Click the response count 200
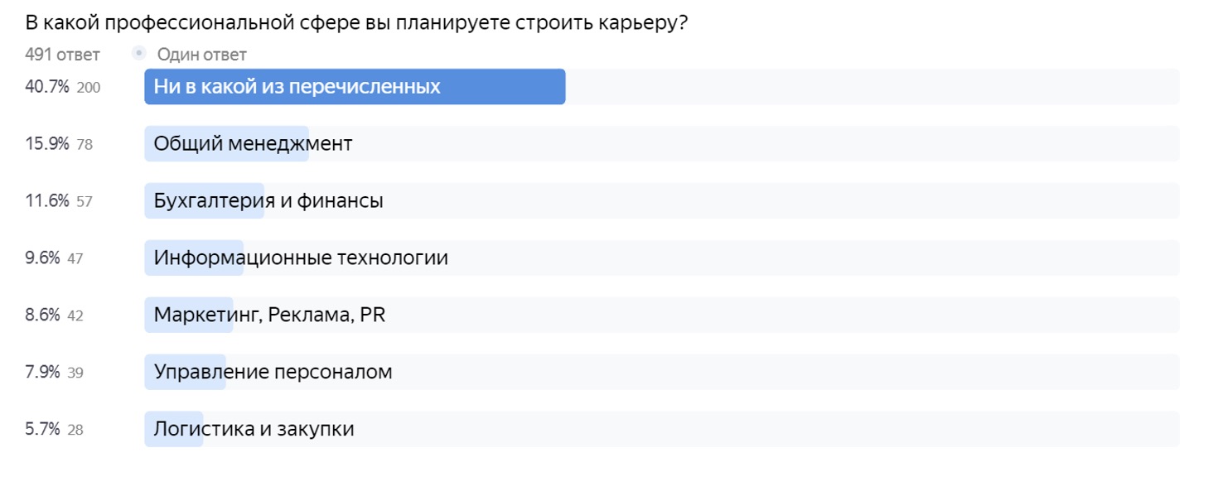1218x496 pixels. 89,88
